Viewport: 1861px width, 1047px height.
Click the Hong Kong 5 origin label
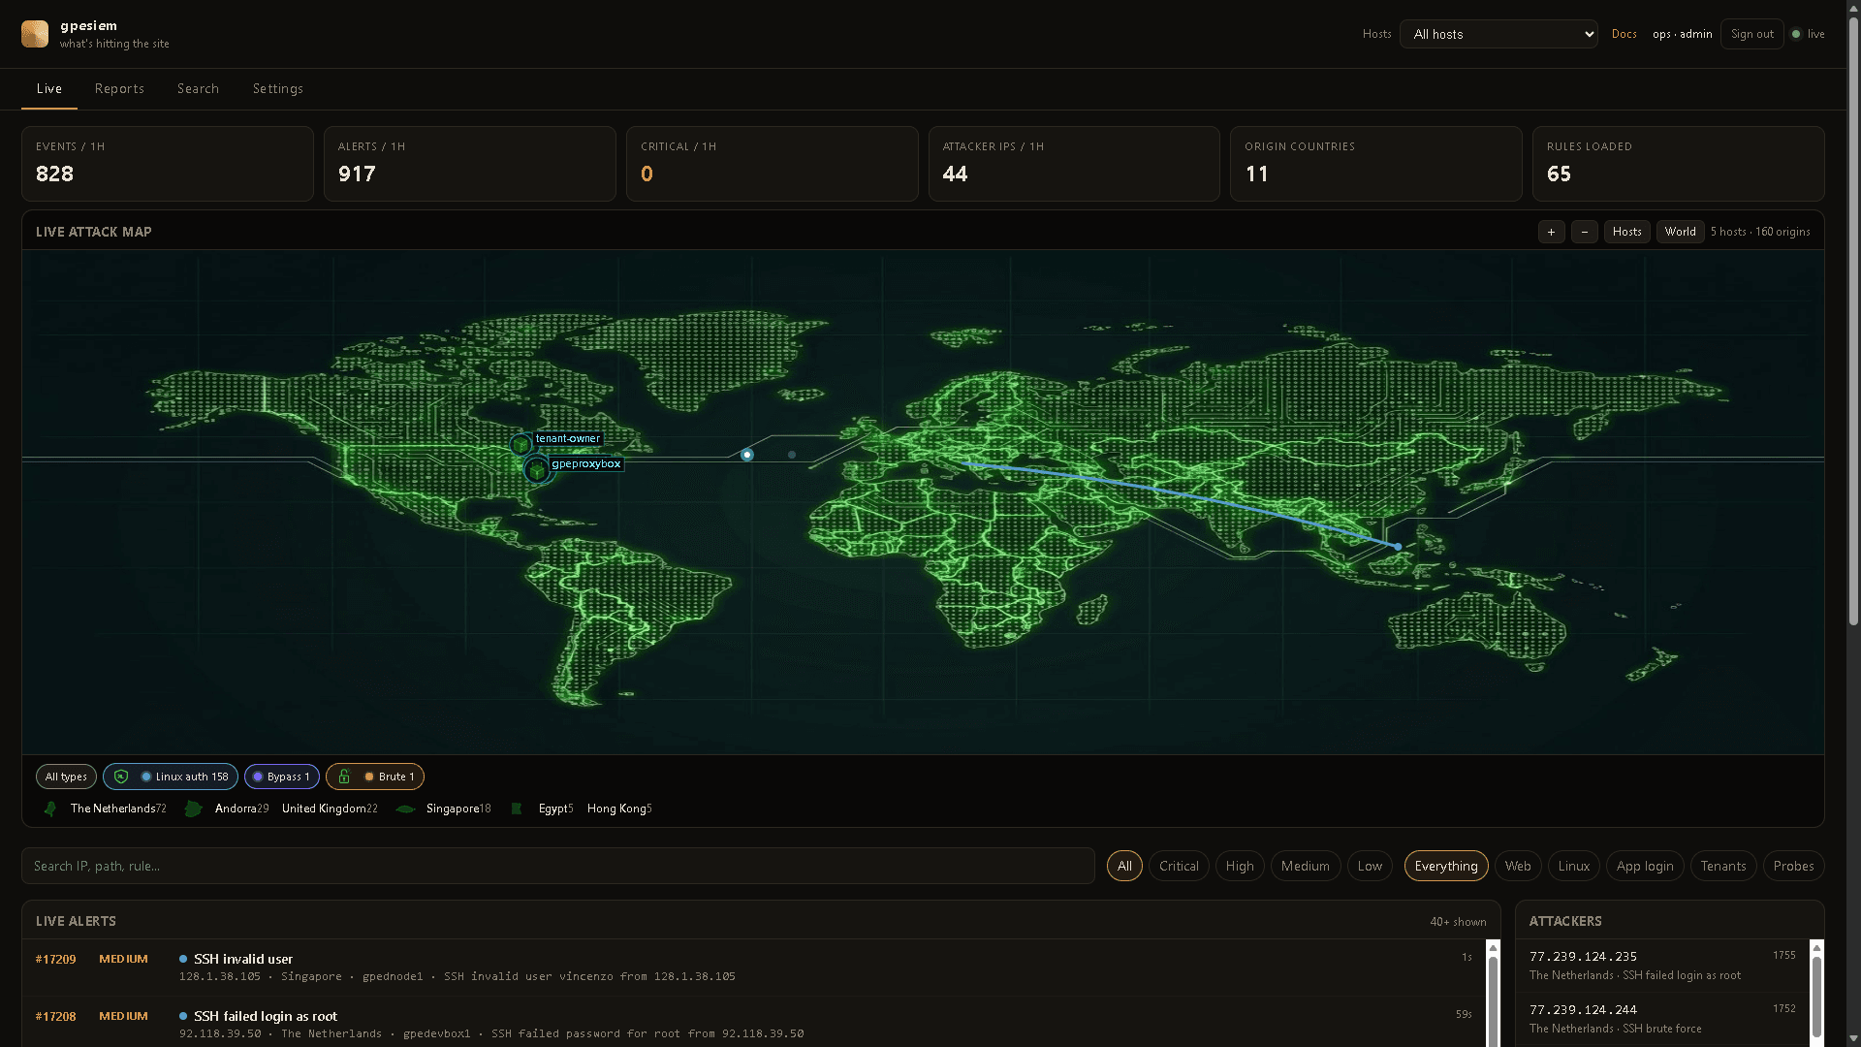pos(619,809)
